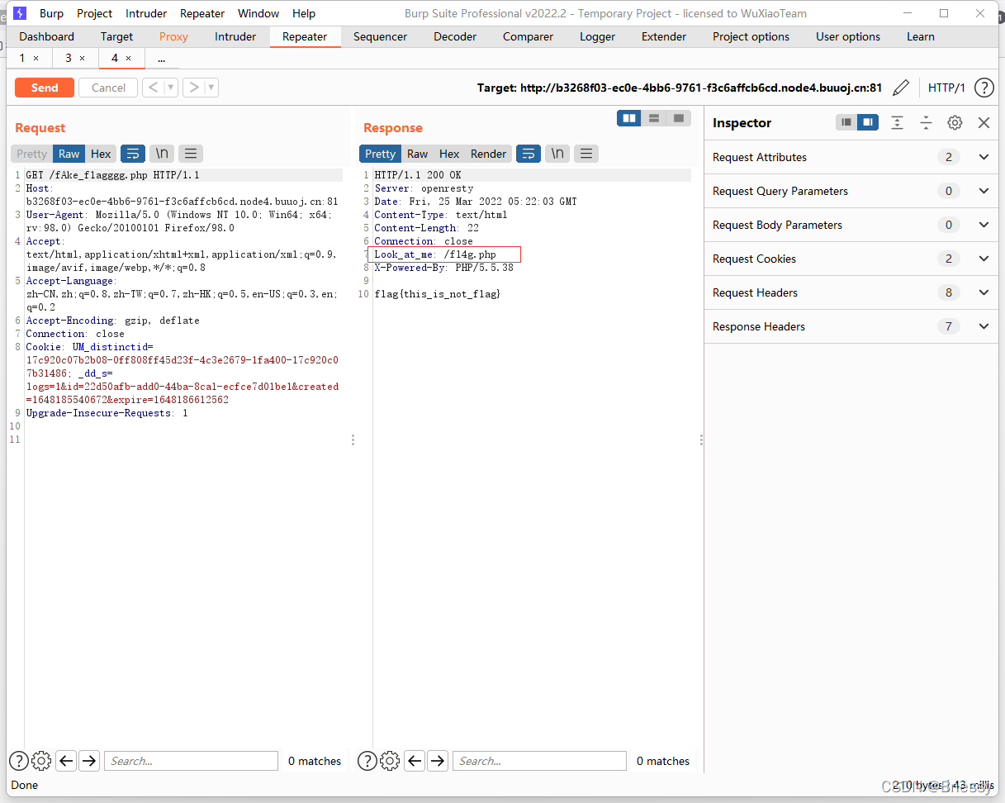Open Response search settings gear
Screen dimensions: 1005x803
(x=390, y=761)
